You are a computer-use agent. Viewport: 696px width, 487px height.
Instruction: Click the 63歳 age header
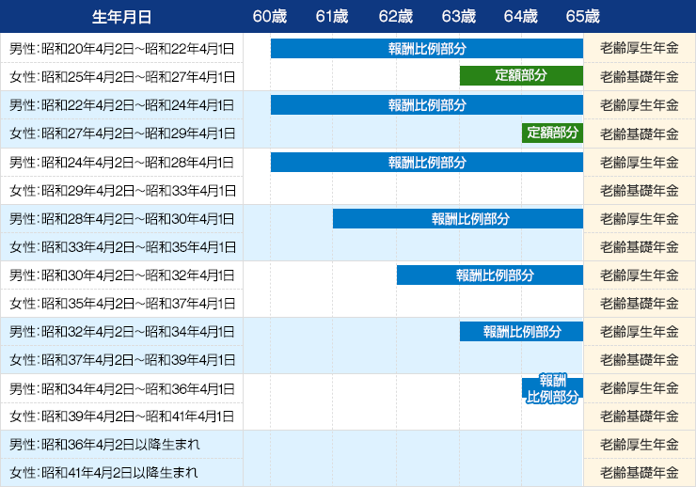pyautogui.click(x=458, y=16)
